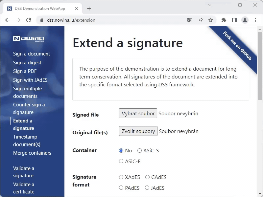
Task: Choose PAdES signature format
Action: 121,188
